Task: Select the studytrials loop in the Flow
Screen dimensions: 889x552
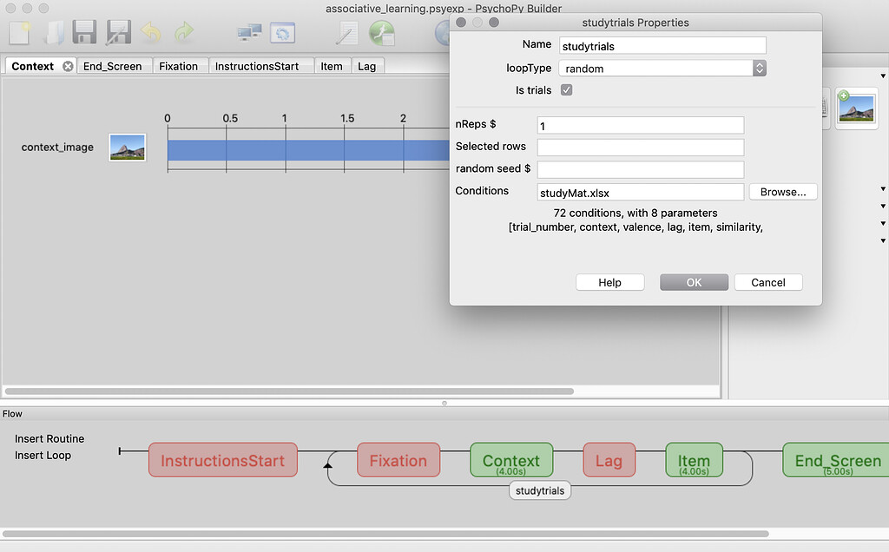Action: coord(539,490)
